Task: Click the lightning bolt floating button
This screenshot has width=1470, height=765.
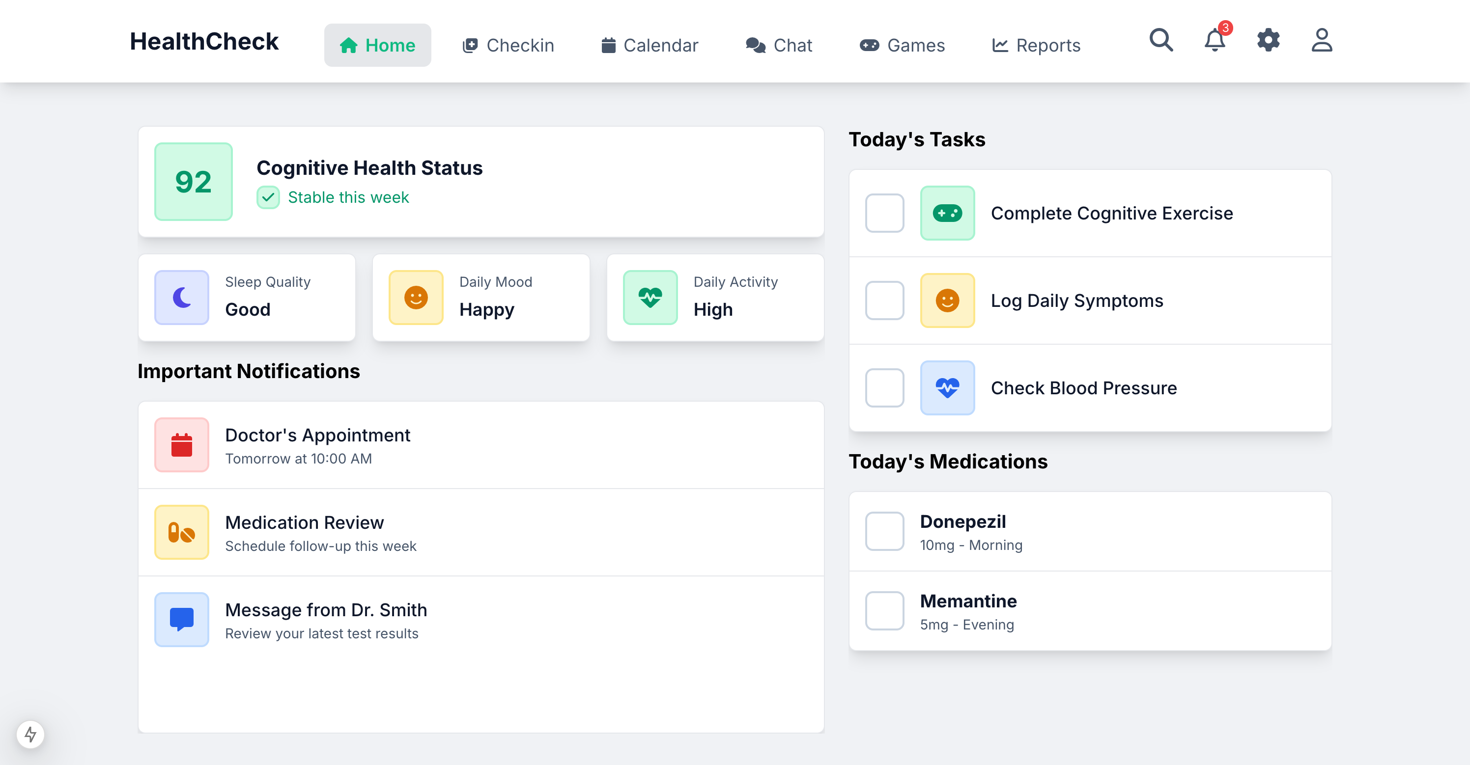Action: [30, 734]
